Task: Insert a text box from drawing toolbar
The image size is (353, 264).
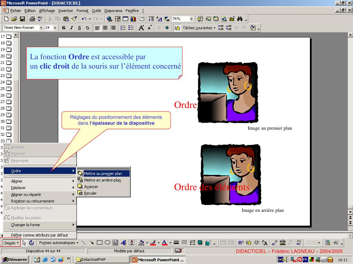Action: pyautogui.click(x=115, y=243)
